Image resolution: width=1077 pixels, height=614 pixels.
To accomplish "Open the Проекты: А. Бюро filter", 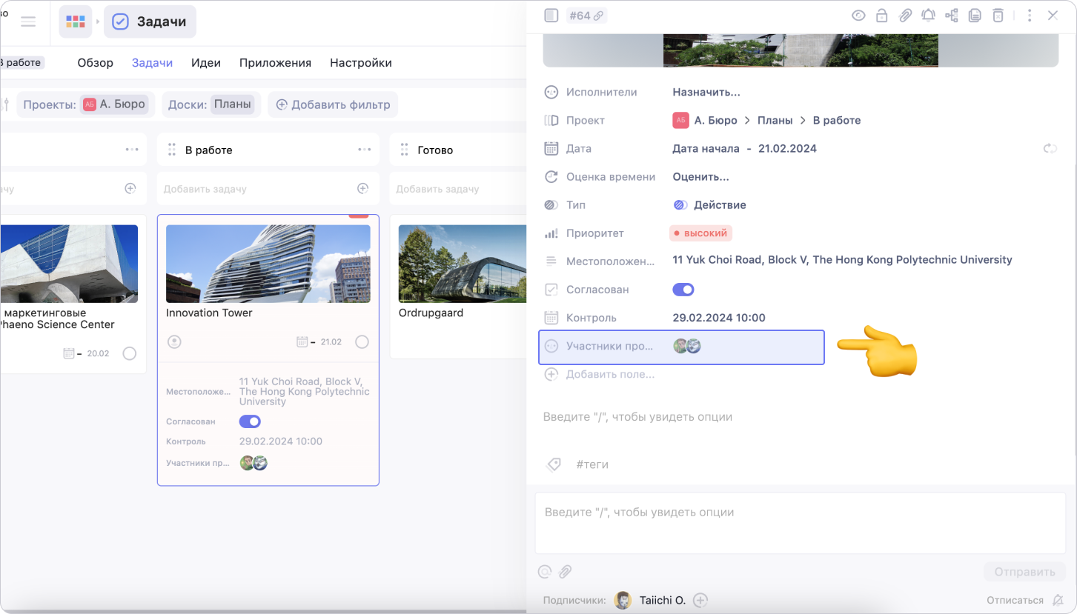I will 86,104.
